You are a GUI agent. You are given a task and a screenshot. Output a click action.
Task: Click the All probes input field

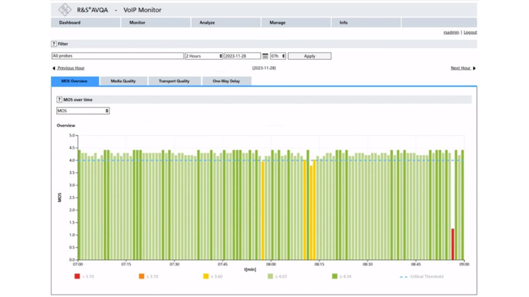click(117, 56)
